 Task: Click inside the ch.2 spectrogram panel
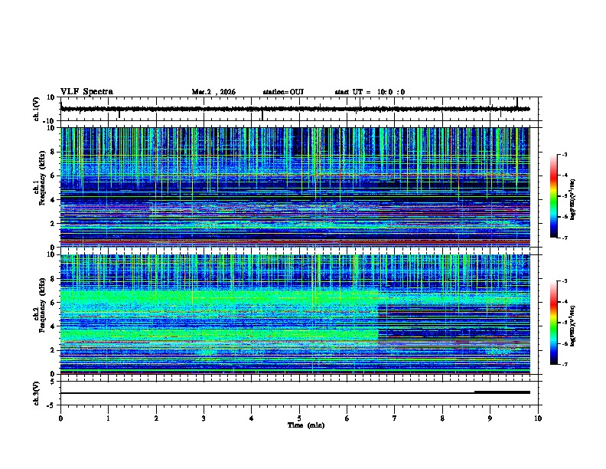click(x=295, y=314)
